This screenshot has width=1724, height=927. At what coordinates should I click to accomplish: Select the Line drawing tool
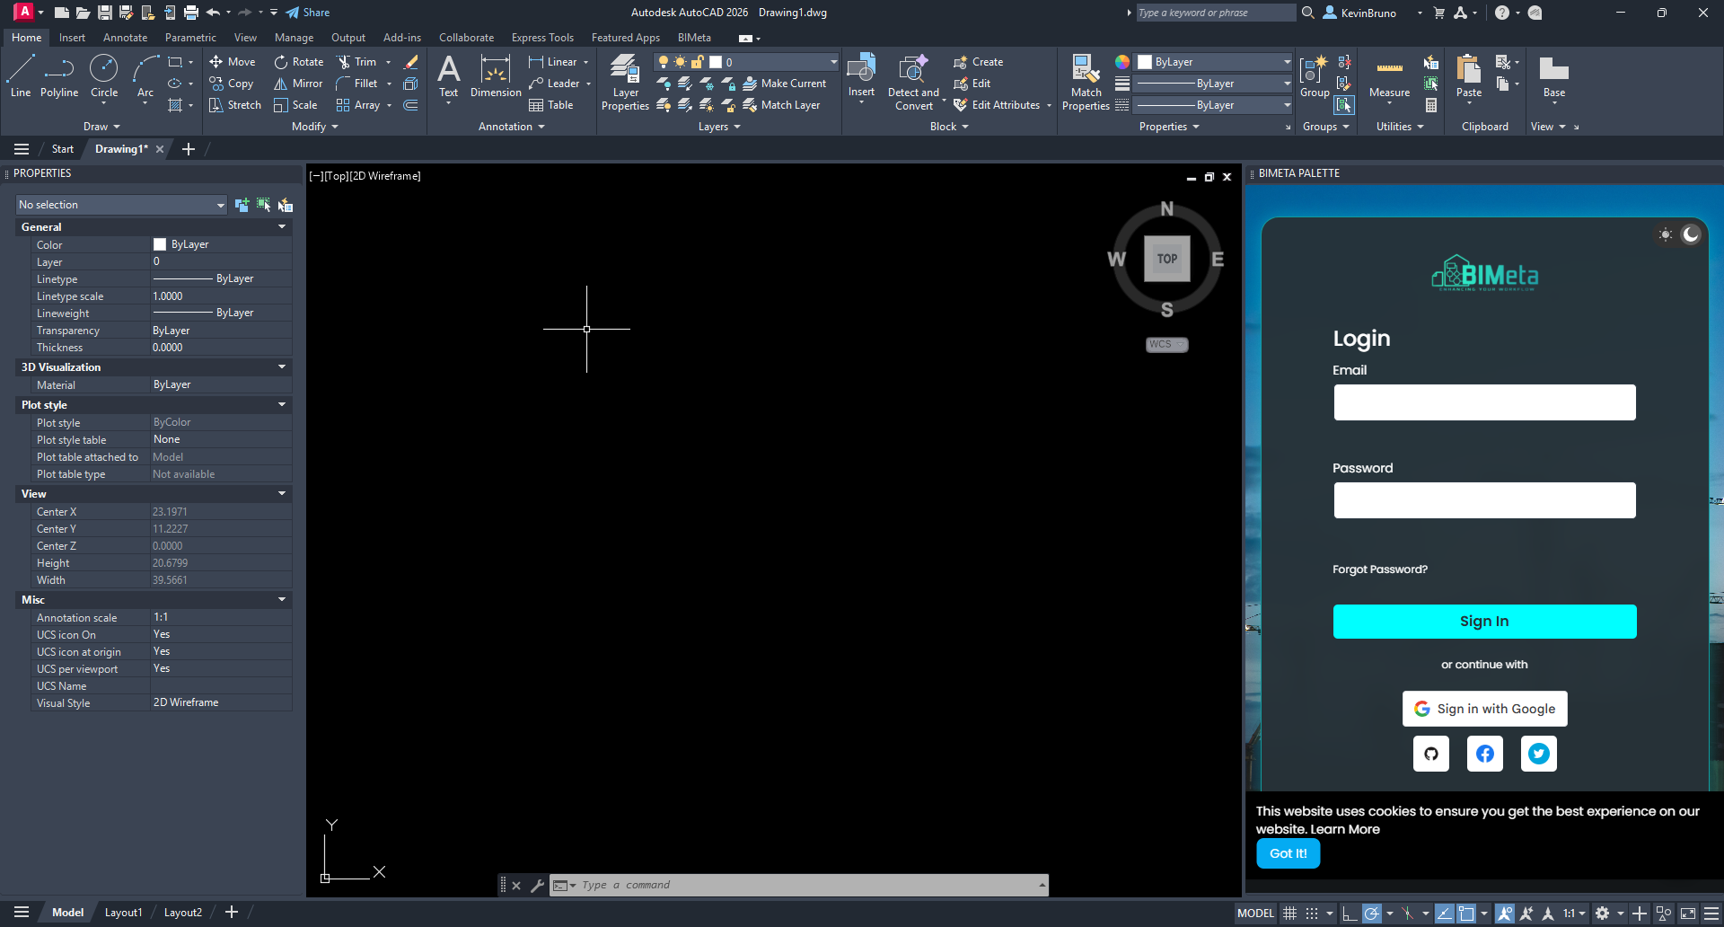21,75
